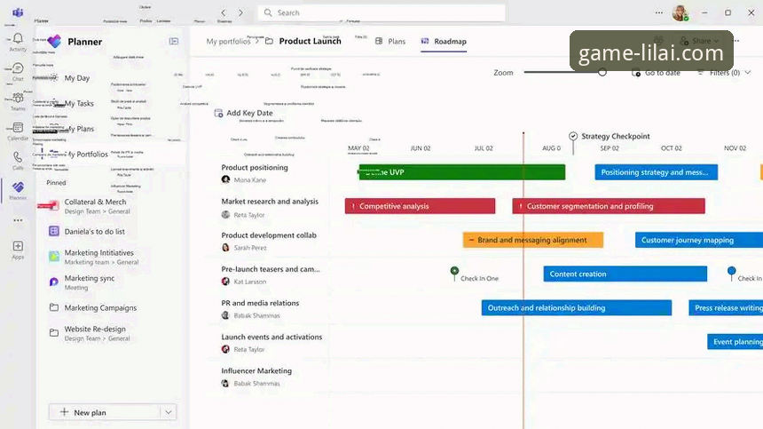Select Planner app in sidebar

[18, 190]
